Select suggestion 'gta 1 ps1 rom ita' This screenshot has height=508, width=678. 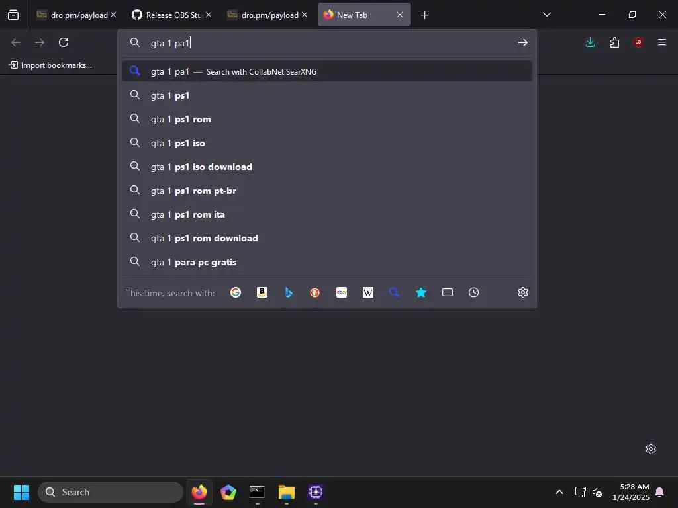[x=327, y=214]
